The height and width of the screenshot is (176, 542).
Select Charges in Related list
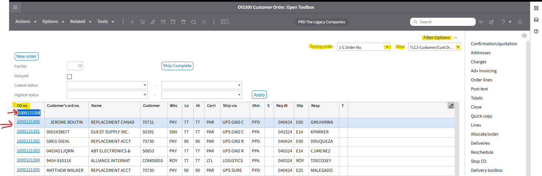point(479,62)
